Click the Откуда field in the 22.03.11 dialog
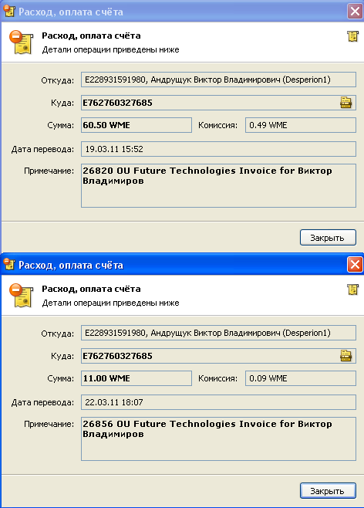This screenshot has width=364, height=508. 218,333
